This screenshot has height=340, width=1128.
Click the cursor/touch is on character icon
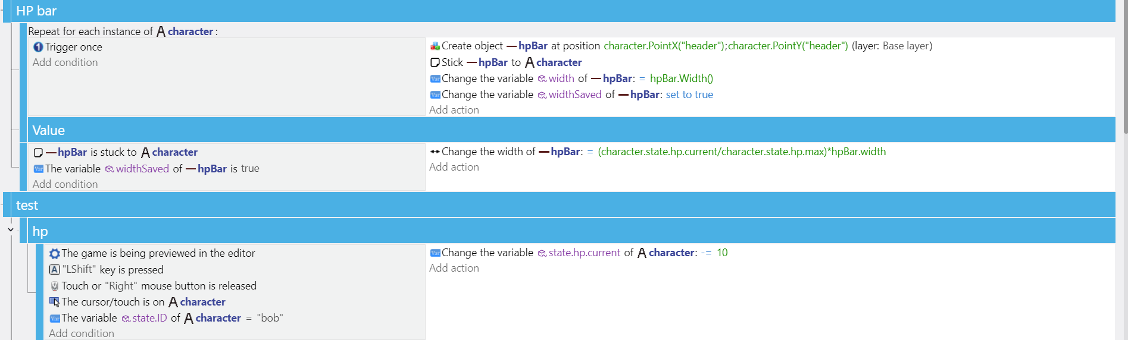(x=55, y=302)
